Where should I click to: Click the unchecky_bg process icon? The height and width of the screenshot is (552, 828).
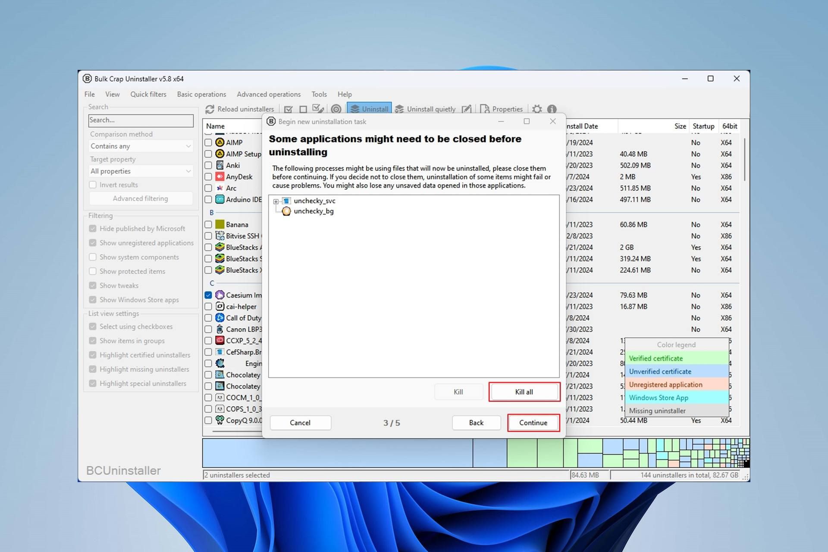point(286,211)
